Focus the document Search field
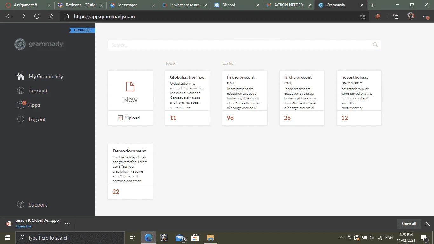The height and width of the screenshot is (244, 434). coord(244,45)
